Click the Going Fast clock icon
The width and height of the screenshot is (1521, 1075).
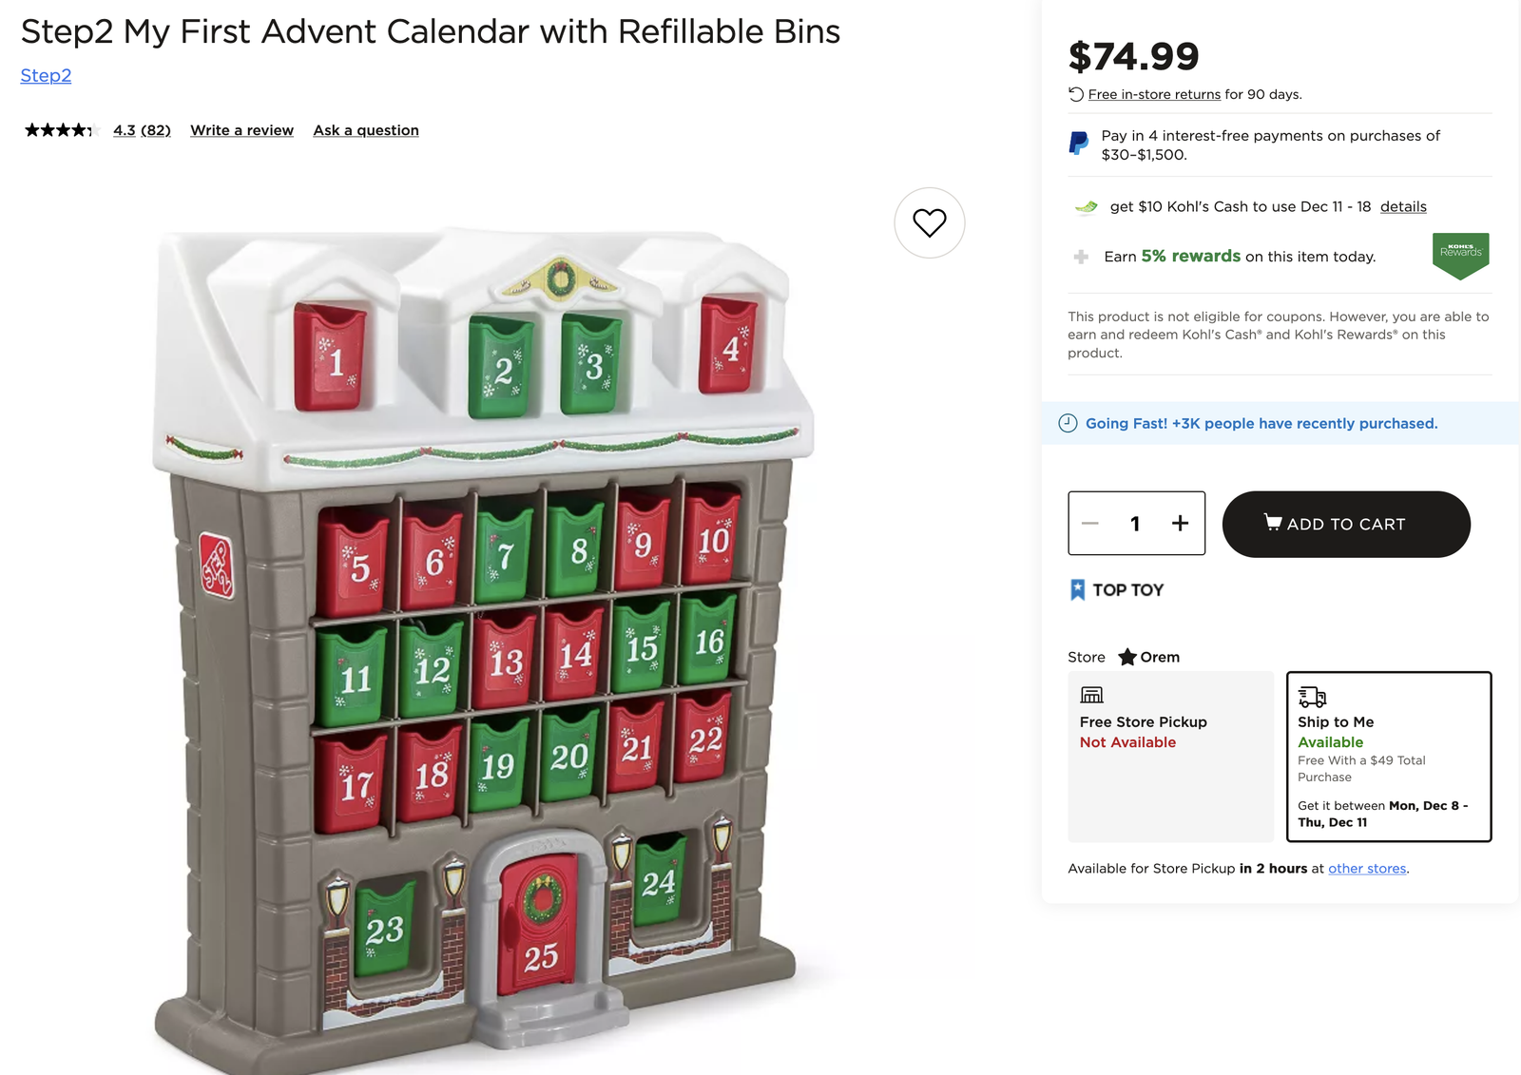point(1068,424)
